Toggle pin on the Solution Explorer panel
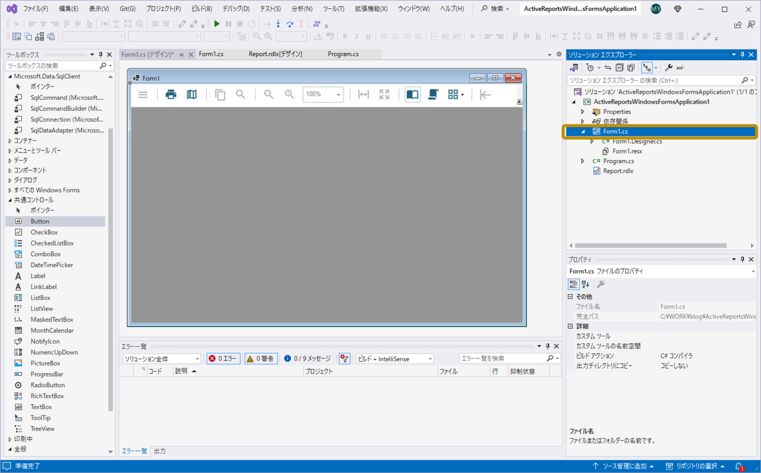The width and height of the screenshot is (761, 473). (x=743, y=55)
